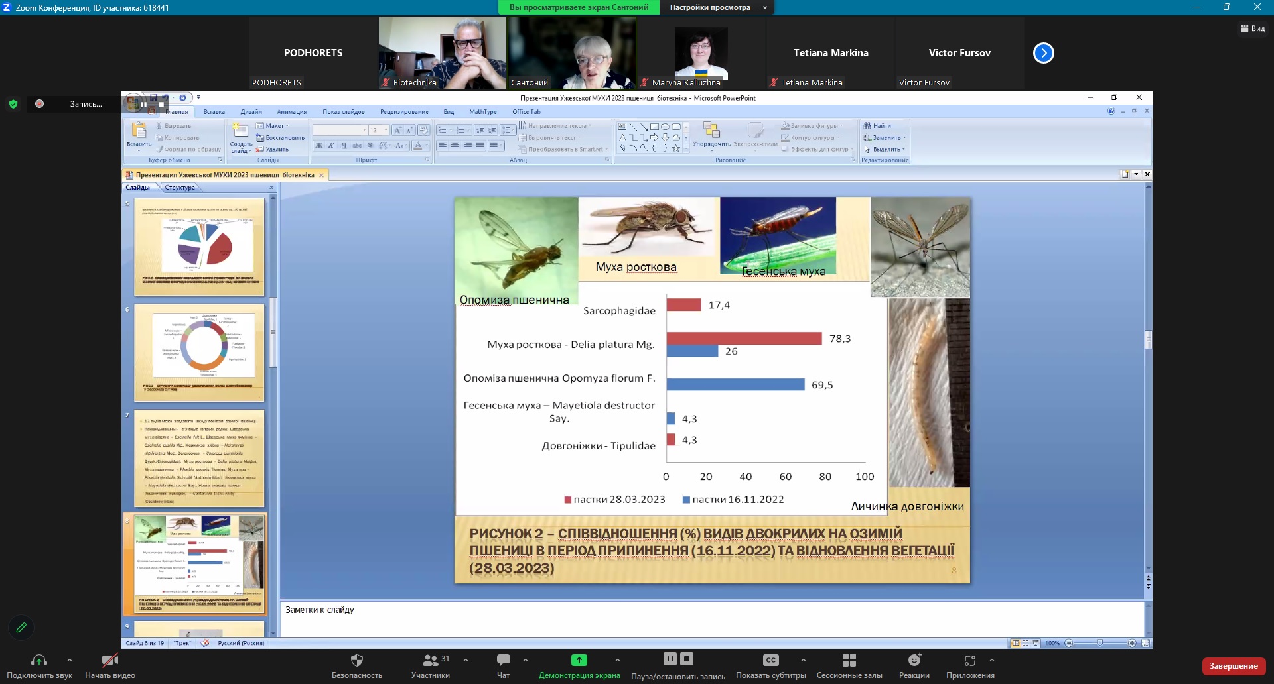The width and height of the screenshot is (1274, 684).
Task: Open the Вставка ribbon tab
Action: pyautogui.click(x=214, y=112)
